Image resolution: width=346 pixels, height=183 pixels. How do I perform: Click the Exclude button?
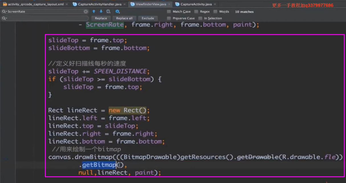[x=148, y=18]
